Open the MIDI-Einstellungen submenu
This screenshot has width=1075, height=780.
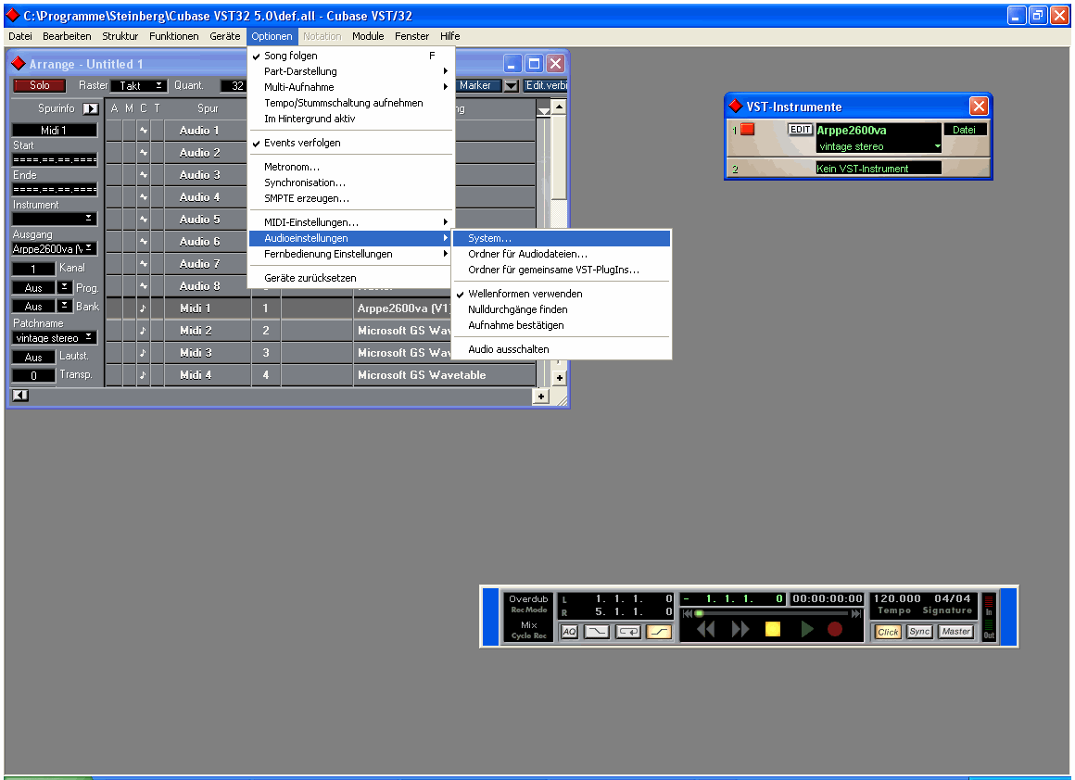point(350,222)
